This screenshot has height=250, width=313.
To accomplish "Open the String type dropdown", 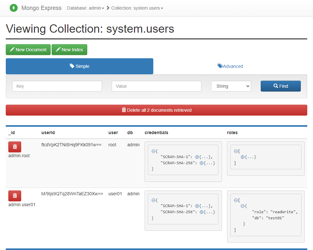I will coord(231,86).
